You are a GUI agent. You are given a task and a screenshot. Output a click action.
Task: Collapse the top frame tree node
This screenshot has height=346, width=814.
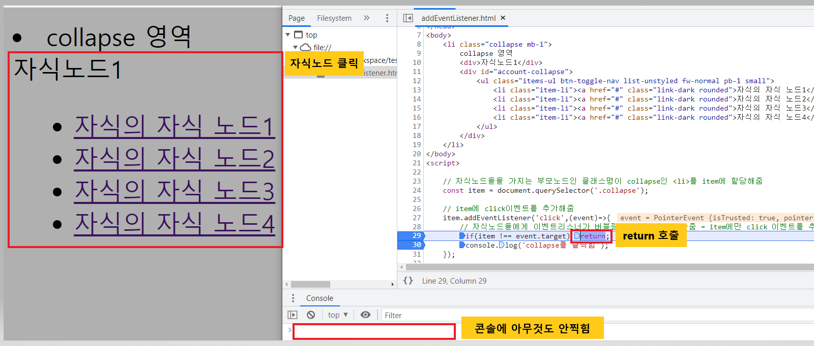(288, 34)
